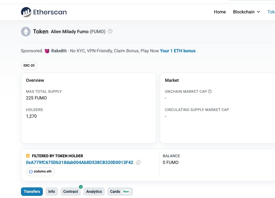The image size is (275, 198).
Task: Click the MAX TOTAL SUPPLY label
Action: coord(44,92)
